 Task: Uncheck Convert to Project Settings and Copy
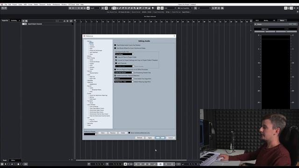(116, 60)
